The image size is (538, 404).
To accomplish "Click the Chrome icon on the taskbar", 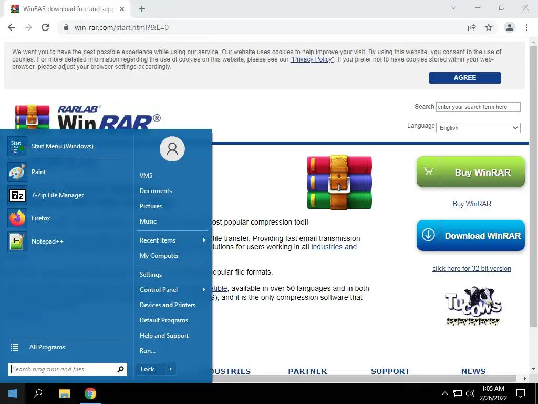I will point(90,393).
